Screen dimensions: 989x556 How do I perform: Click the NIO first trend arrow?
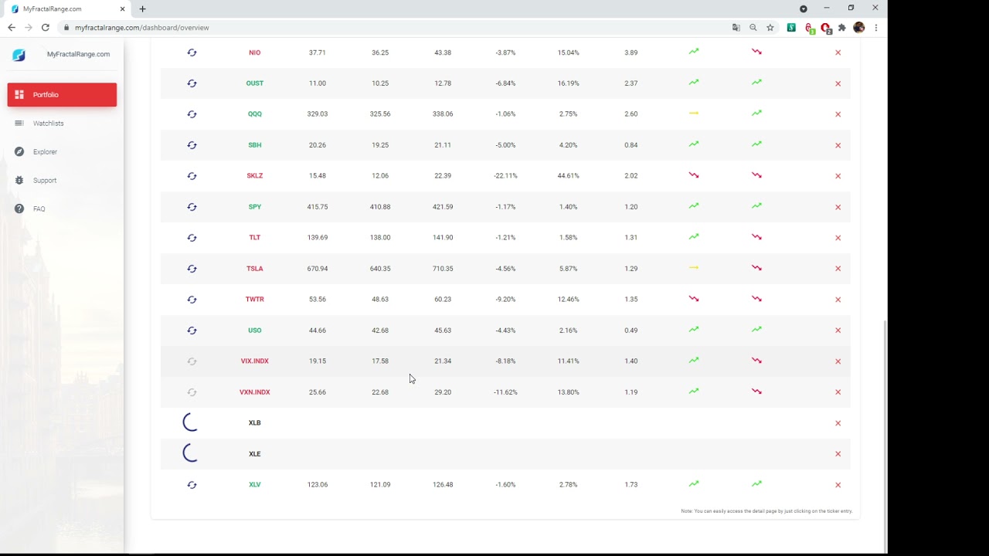point(694,52)
